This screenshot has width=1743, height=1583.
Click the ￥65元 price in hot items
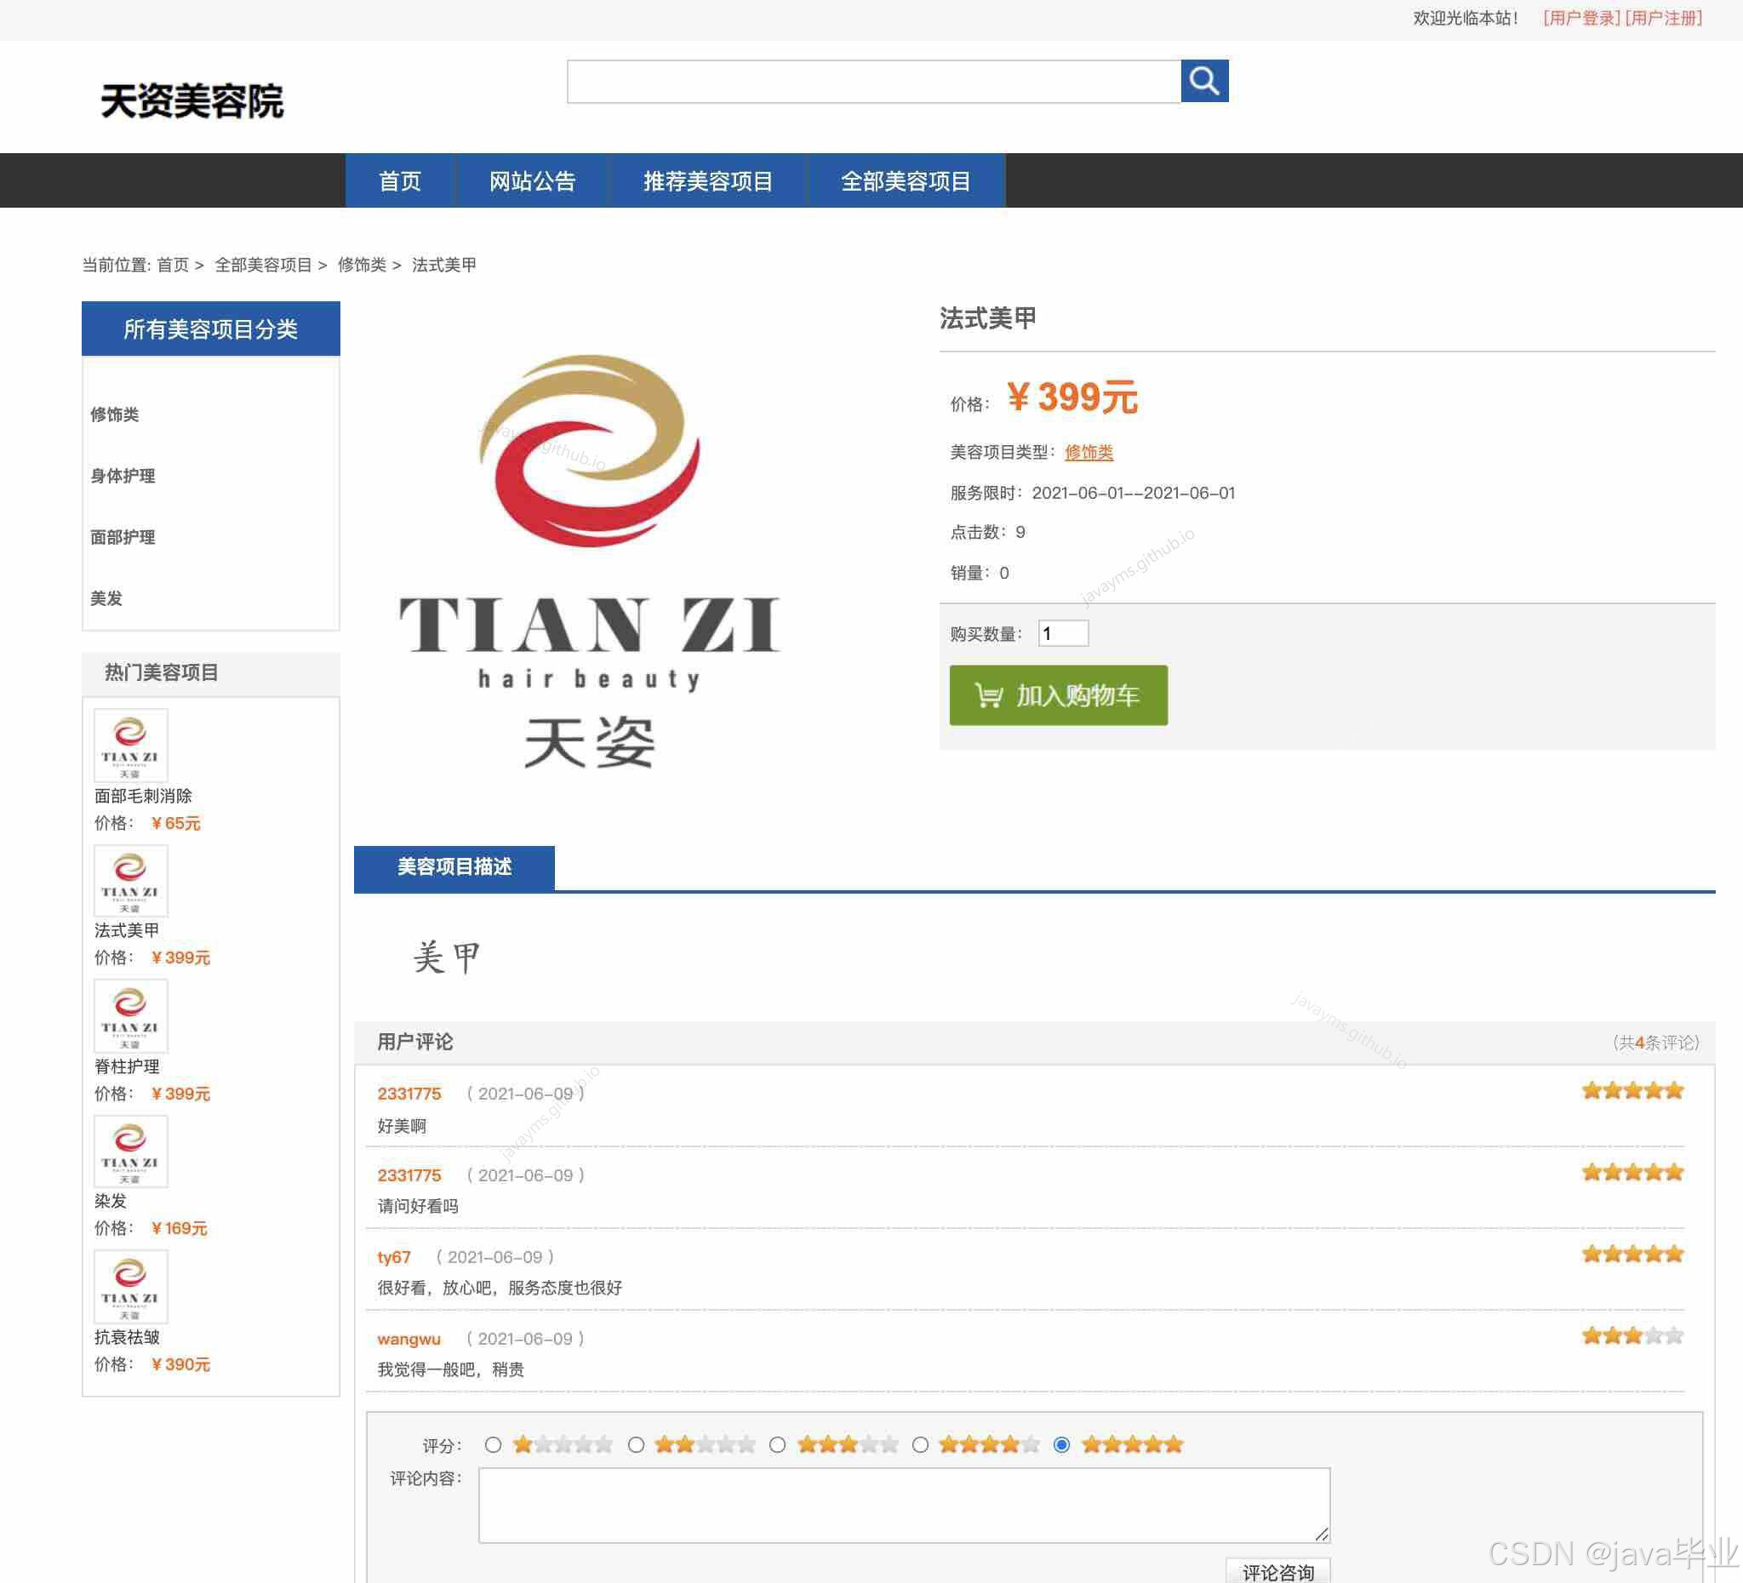coord(175,823)
